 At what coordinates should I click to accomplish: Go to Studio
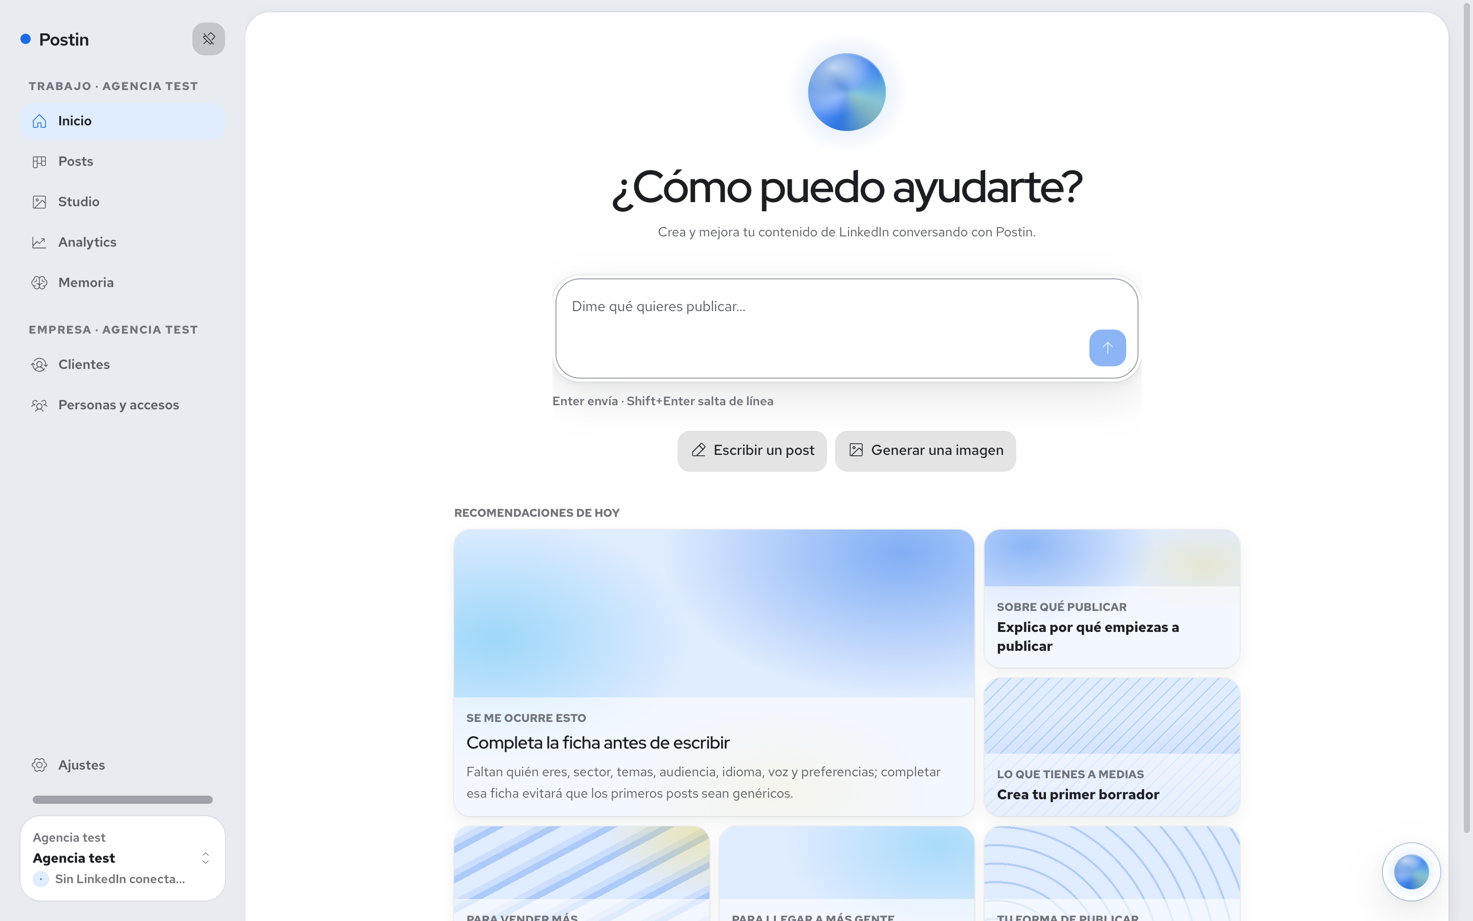122,202
